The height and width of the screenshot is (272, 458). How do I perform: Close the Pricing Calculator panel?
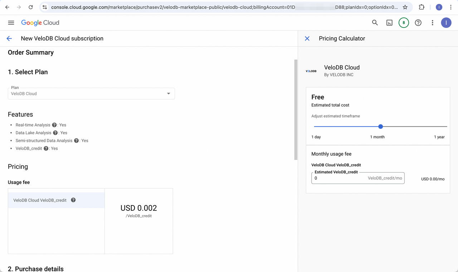click(x=307, y=38)
